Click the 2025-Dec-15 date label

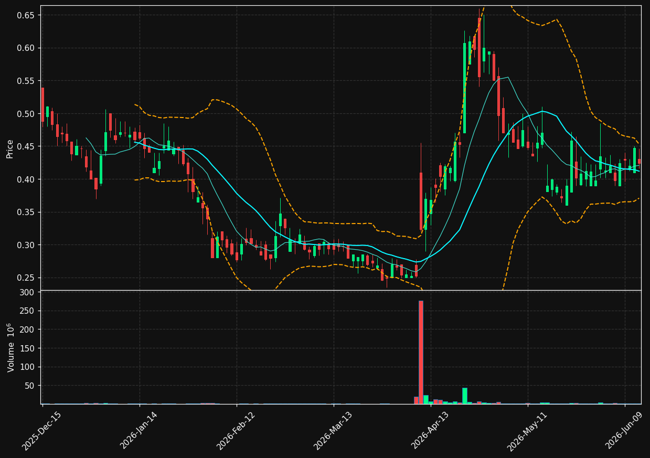(x=41, y=431)
